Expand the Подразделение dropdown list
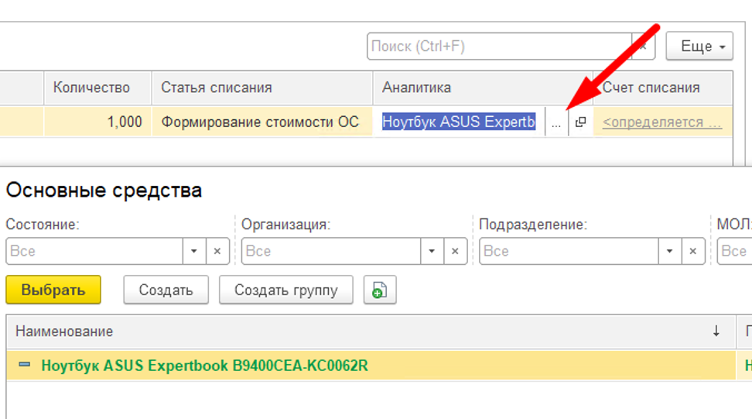The image size is (752, 419). tap(669, 251)
